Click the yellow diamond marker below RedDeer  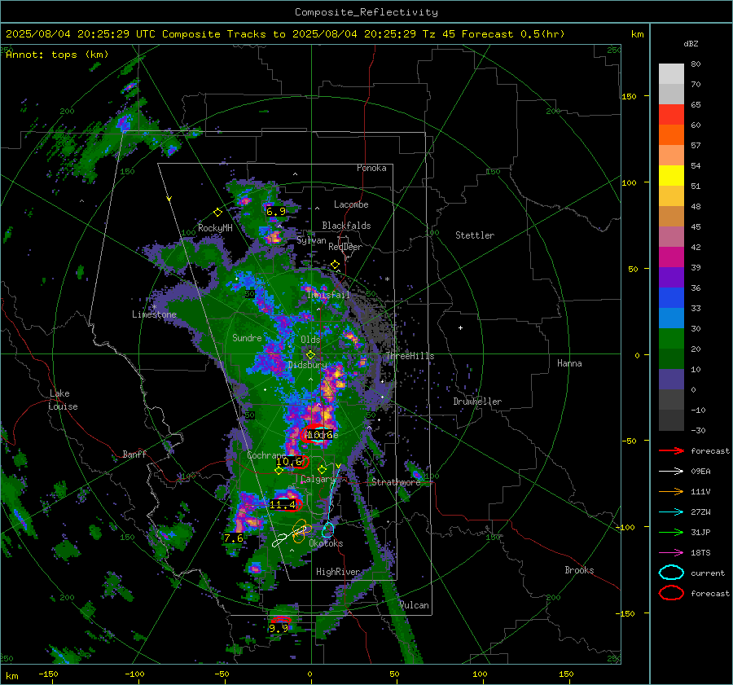point(336,265)
